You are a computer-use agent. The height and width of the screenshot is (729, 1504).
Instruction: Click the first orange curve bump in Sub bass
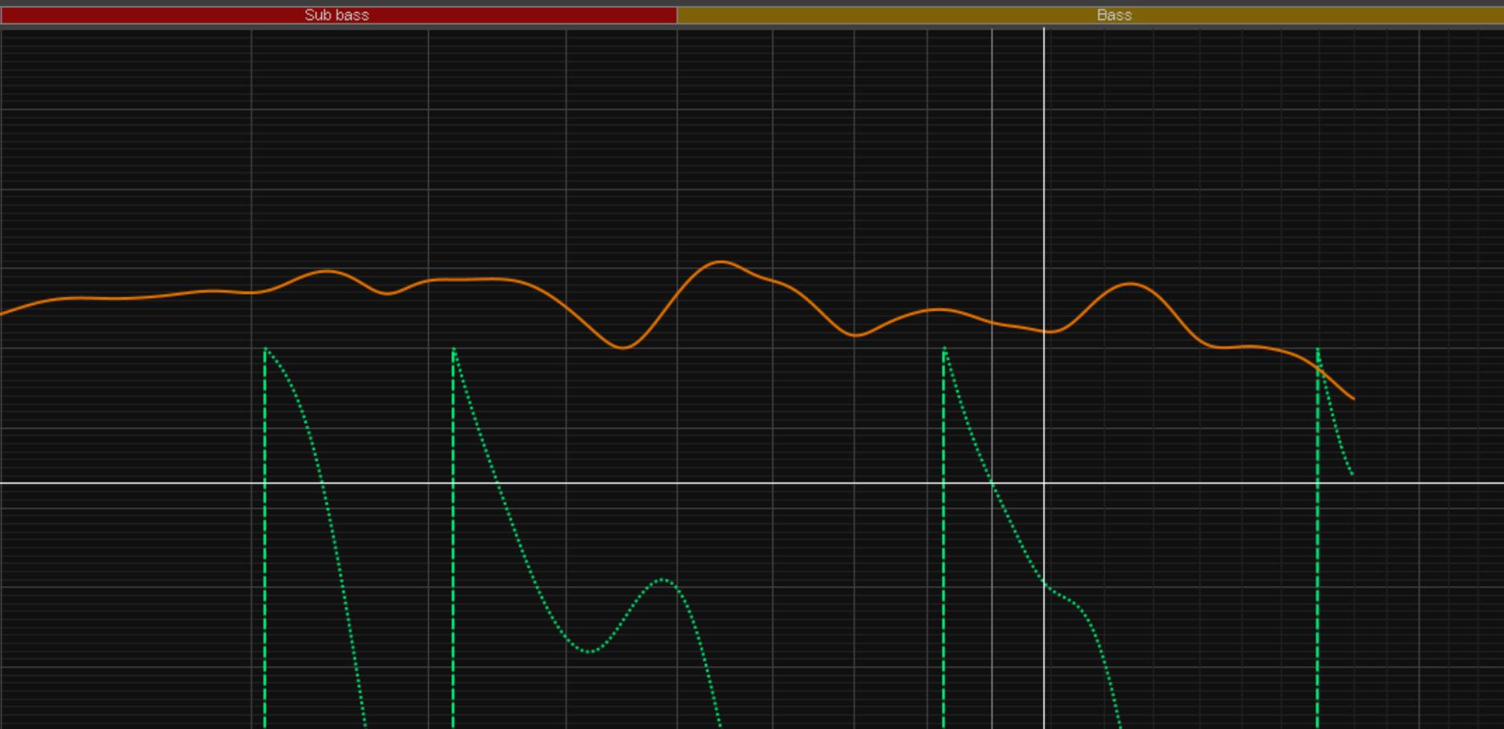(x=326, y=271)
